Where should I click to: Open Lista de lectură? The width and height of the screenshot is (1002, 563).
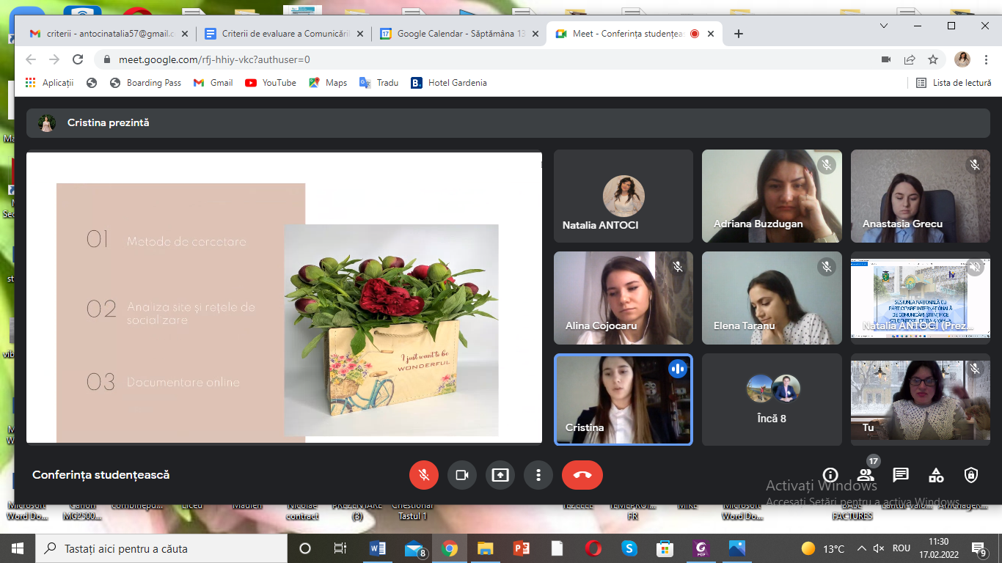(x=954, y=83)
